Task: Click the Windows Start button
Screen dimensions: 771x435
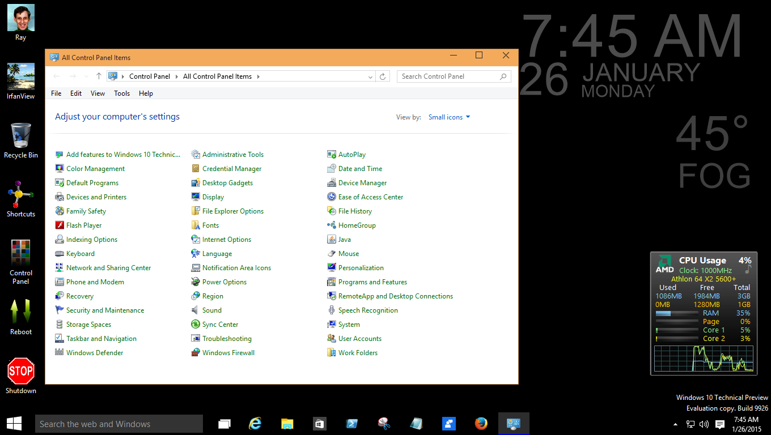Action: 14,424
